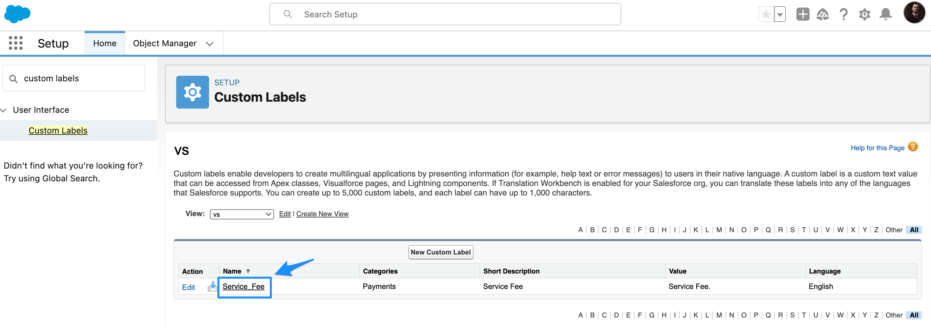Open the in-app guidance cloud icon
The height and width of the screenshot is (327, 931).
[x=823, y=14]
